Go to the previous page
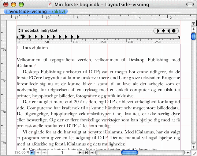The height and width of the screenshot is (156, 197). [x=44, y=152]
